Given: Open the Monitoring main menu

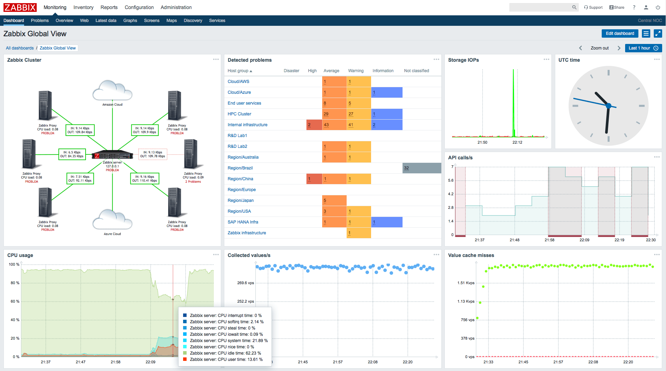Looking at the screenshot, I should 55,7.
